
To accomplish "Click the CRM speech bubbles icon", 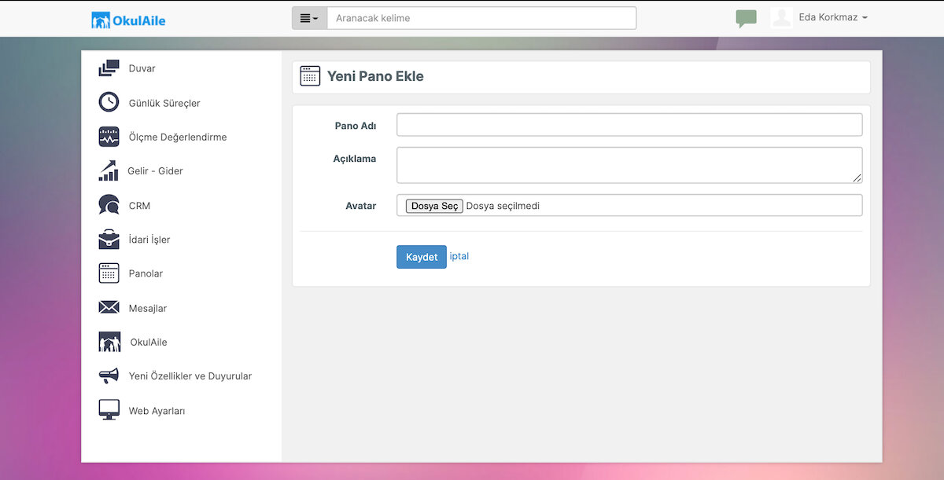I will pos(109,205).
